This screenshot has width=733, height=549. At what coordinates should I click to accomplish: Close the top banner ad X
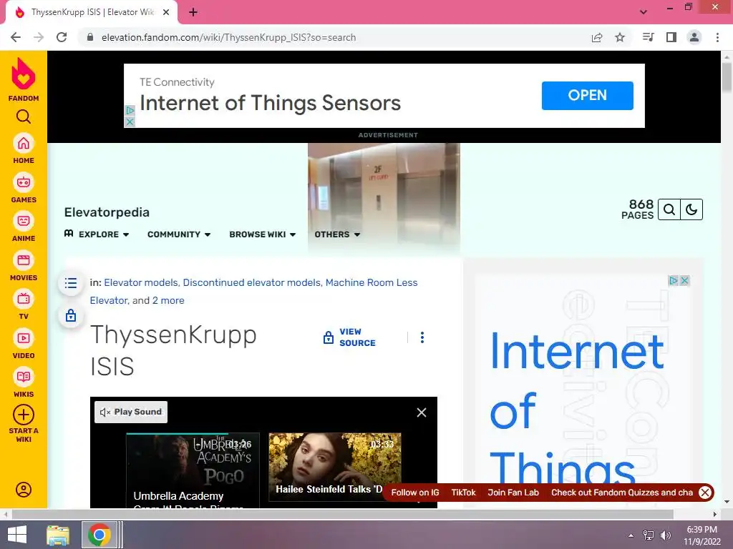[x=130, y=122]
